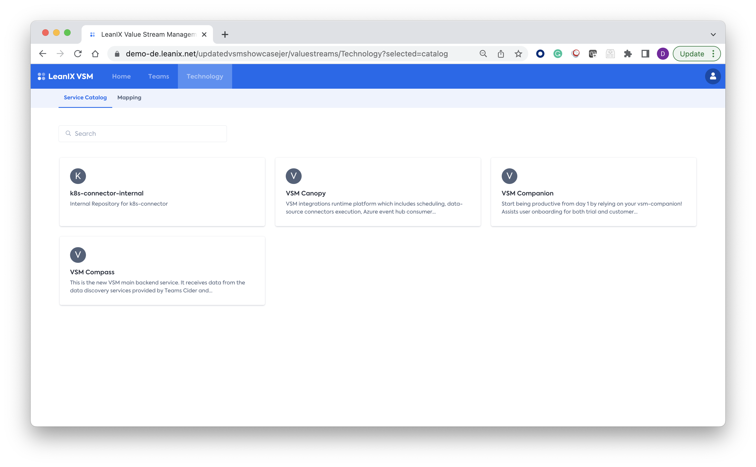Open the Teams navigation item
This screenshot has height=467, width=756.
pyautogui.click(x=158, y=76)
